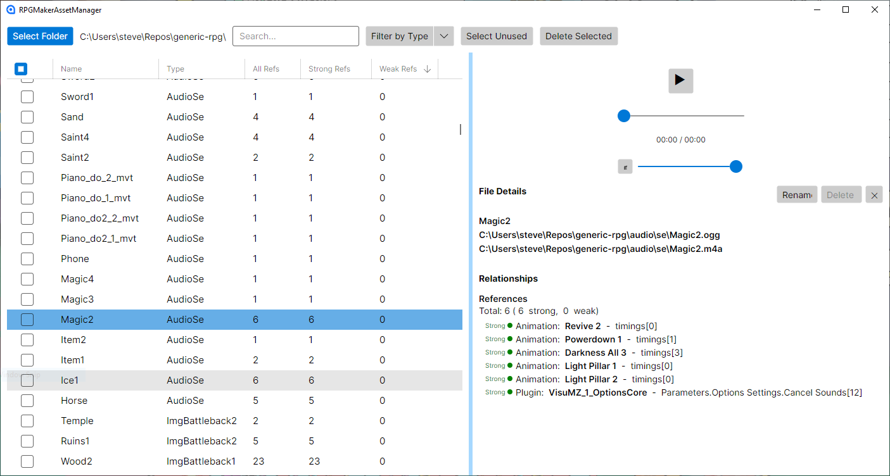890x476 pixels.
Task: Play the Magic2 audio preview
Action: click(680, 80)
